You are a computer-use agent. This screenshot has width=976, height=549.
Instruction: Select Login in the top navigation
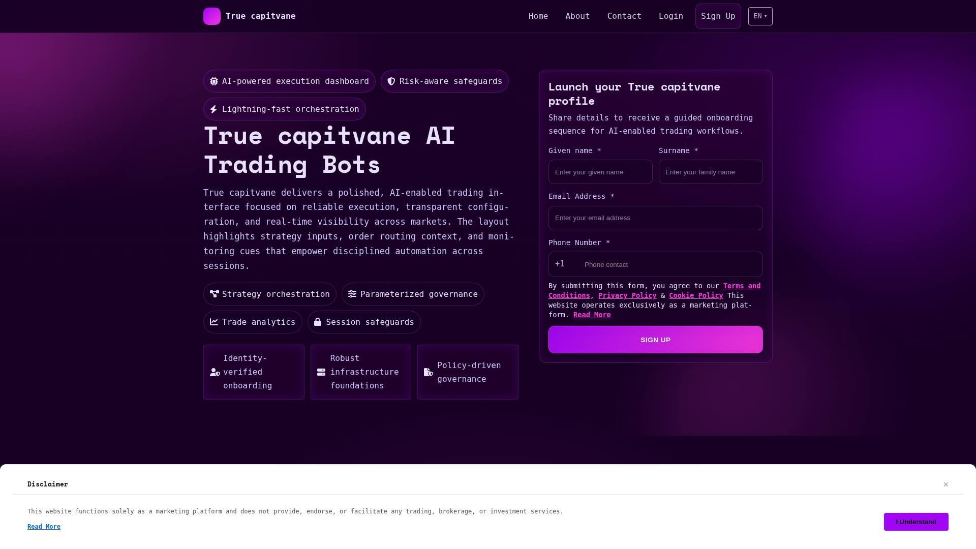pyautogui.click(x=671, y=16)
